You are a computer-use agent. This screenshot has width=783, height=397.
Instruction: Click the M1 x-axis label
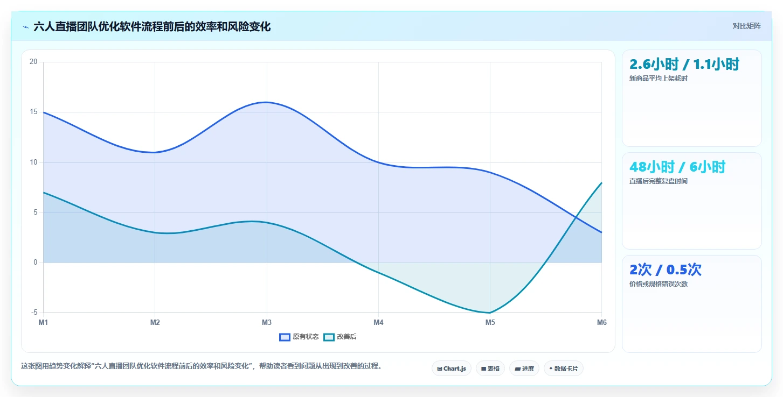pos(43,323)
